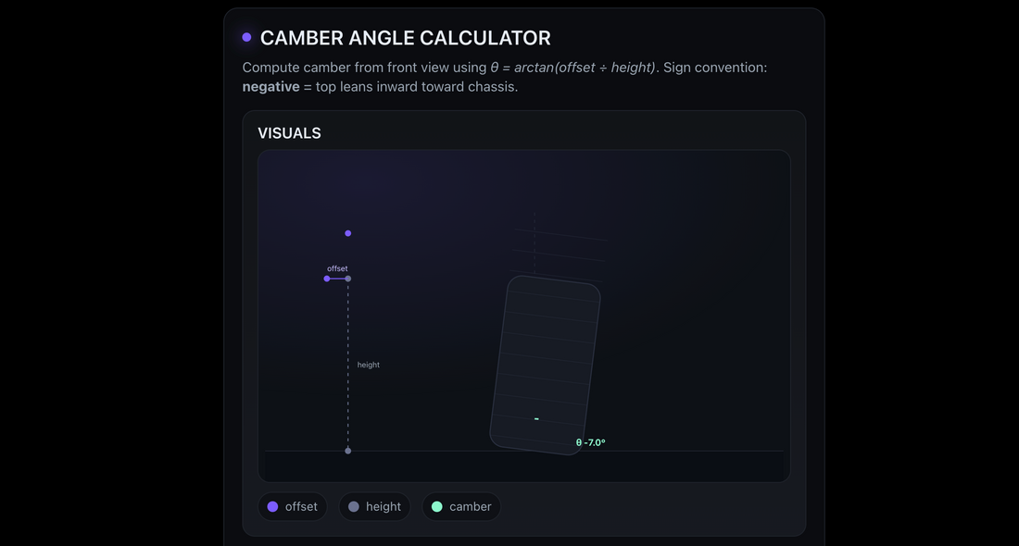Toggle the height legend chip
The image size is (1019, 546).
click(x=374, y=506)
